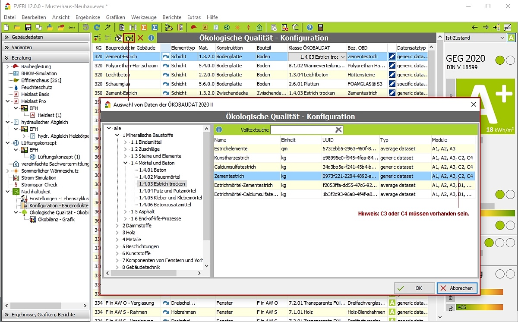This screenshot has width=518, height=322.
Task: Open the Klasse ÖKOBAUDAT dropdown in first row
Action: 343,57
